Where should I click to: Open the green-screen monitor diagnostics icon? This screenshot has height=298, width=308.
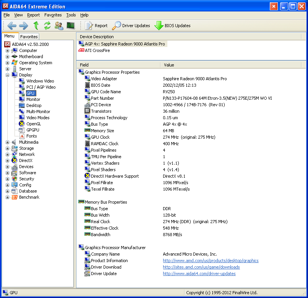(71, 26)
